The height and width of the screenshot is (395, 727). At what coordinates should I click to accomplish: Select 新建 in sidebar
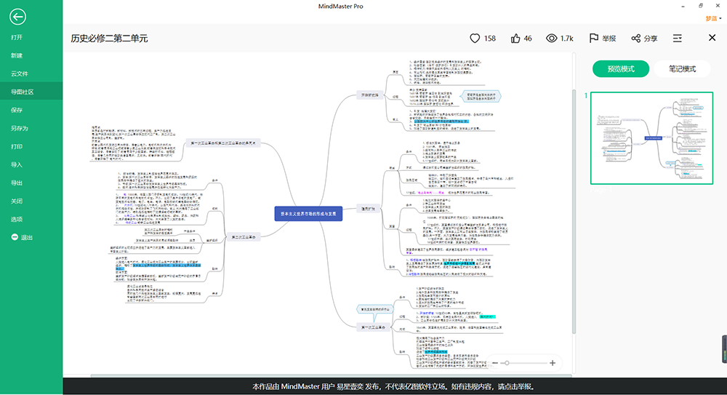pyautogui.click(x=17, y=55)
